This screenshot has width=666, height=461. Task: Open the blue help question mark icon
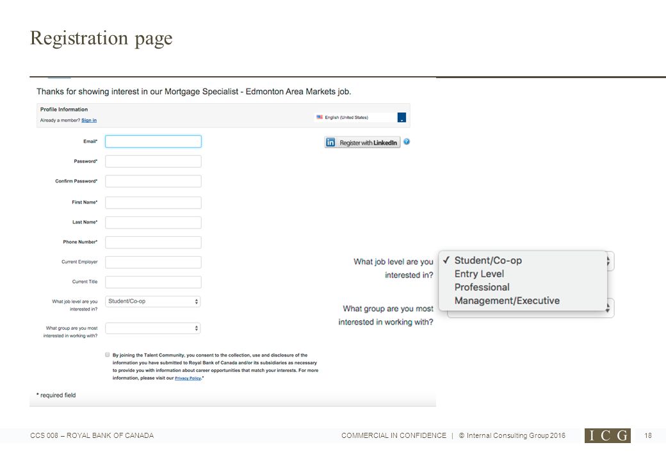click(x=407, y=142)
